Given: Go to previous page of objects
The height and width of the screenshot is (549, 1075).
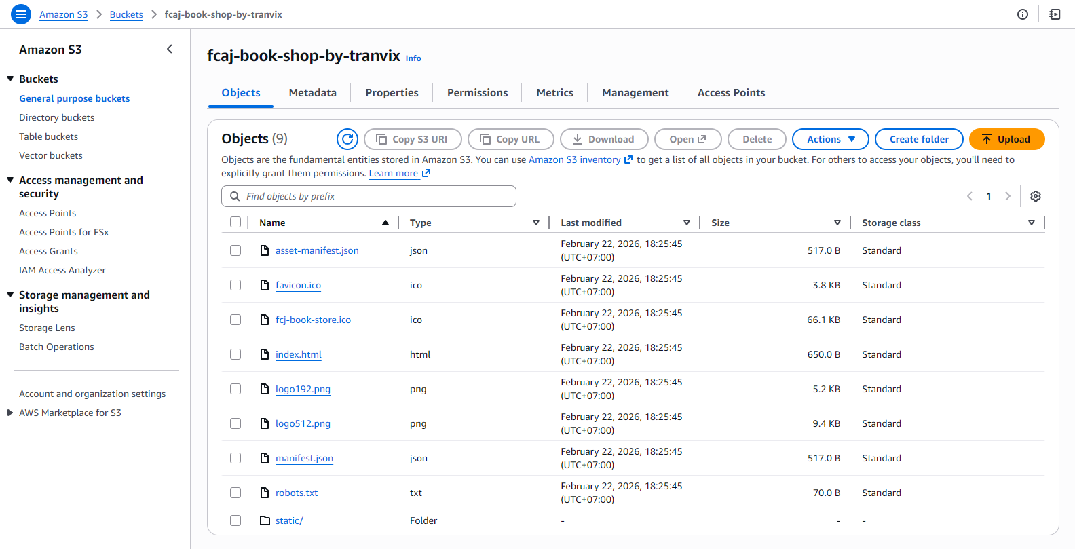Looking at the screenshot, I should 970,196.
